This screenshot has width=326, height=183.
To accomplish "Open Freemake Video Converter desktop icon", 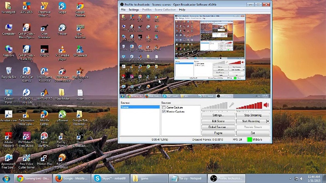I will pyautogui.click(x=44, y=9).
